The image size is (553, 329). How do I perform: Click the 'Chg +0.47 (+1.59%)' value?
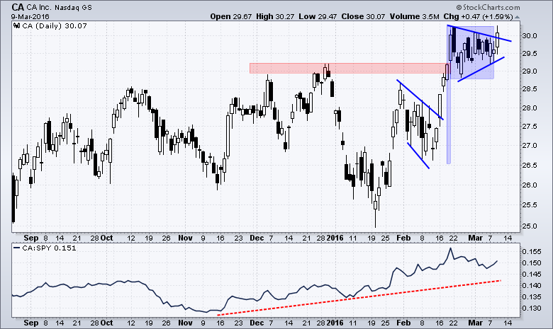(478, 16)
